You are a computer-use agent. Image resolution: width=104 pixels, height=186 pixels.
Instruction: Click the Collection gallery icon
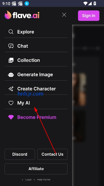pos(11,60)
